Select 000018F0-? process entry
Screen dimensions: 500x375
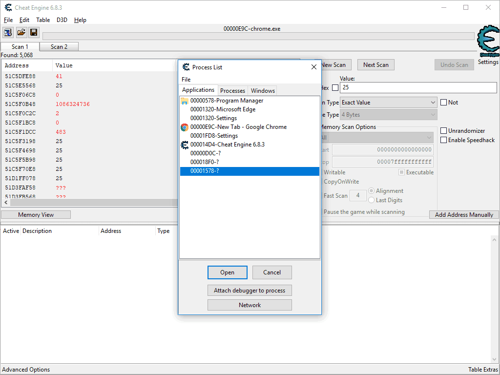click(x=250, y=162)
